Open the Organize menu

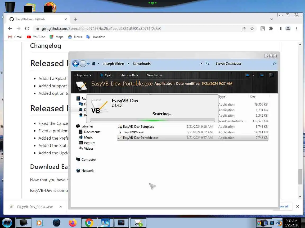(x=83, y=75)
